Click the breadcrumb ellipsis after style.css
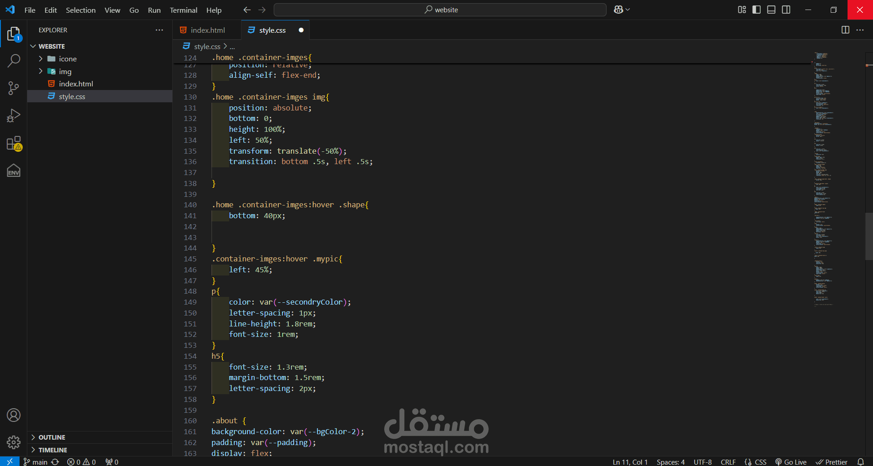The image size is (873, 466). [232, 46]
